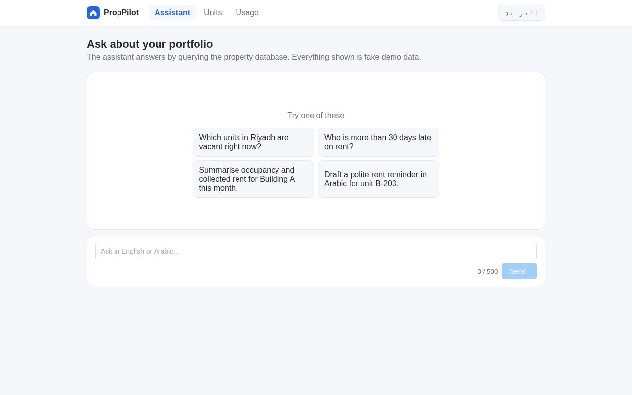
Task: Click the fake demo data description text
Action: pos(254,57)
